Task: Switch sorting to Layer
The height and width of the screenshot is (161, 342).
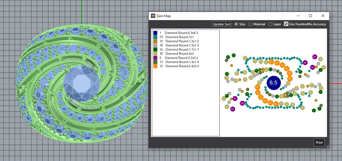Action: pyautogui.click(x=270, y=24)
